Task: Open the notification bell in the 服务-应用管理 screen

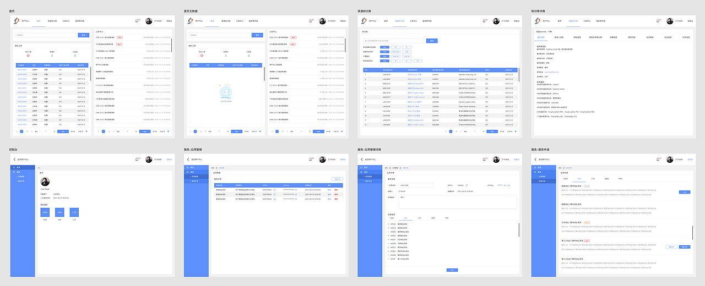Action: click(x=311, y=159)
